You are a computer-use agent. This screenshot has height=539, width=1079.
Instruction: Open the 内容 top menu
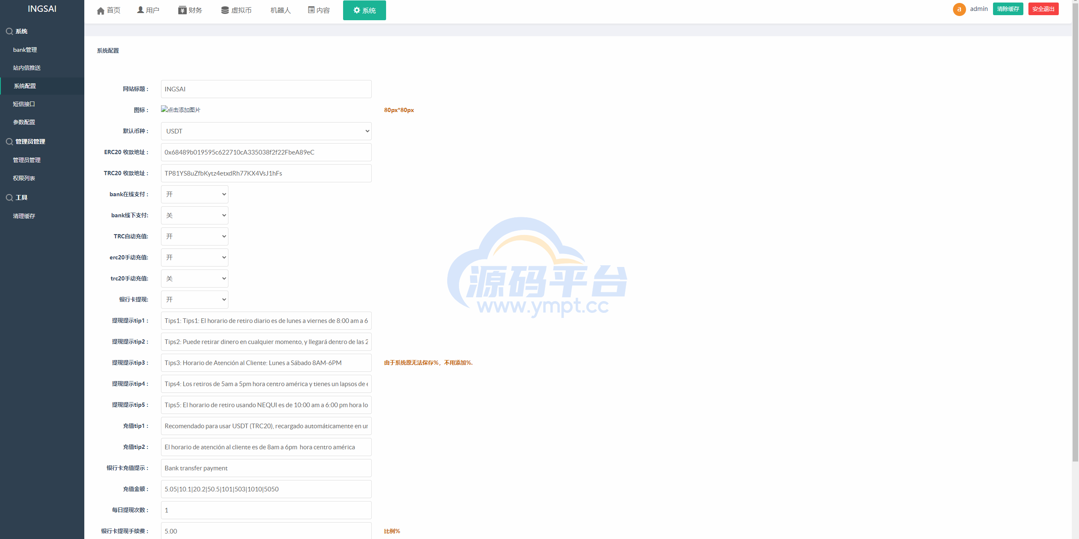point(319,10)
